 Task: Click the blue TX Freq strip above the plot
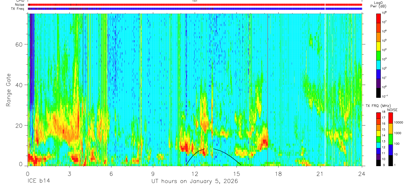click(x=195, y=9)
